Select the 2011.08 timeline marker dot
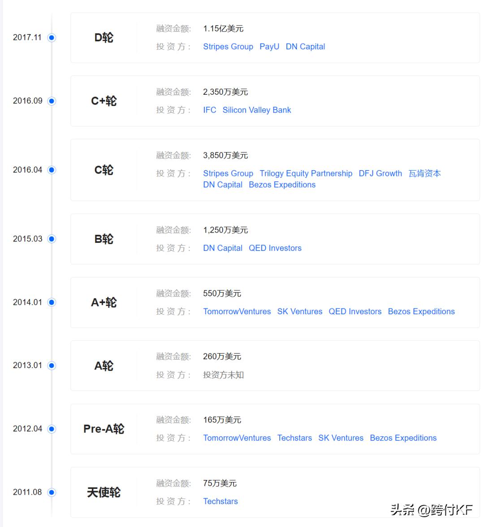 click(x=52, y=492)
